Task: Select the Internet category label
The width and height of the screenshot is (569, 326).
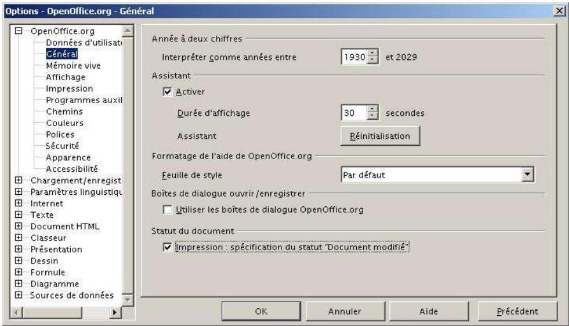Action: pyautogui.click(x=47, y=204)
